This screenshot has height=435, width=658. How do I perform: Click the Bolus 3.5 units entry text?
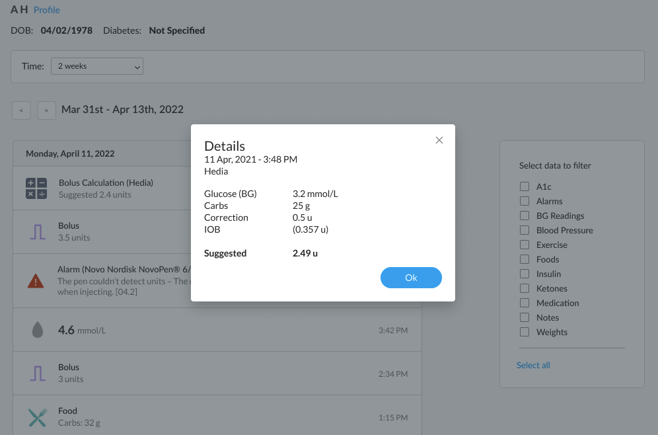tap(74, 231)
